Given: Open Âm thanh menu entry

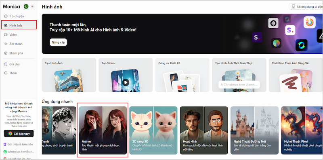Looking at the screenshot, I should 19,44.
